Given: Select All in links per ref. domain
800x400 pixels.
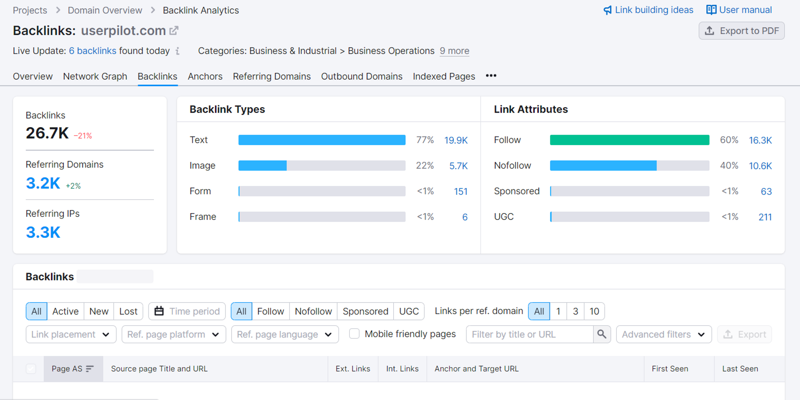Looking at the screenshot, I should [539, 311].
